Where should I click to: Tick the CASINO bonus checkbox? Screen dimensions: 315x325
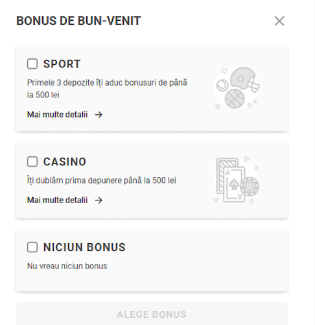click(32, 162)
